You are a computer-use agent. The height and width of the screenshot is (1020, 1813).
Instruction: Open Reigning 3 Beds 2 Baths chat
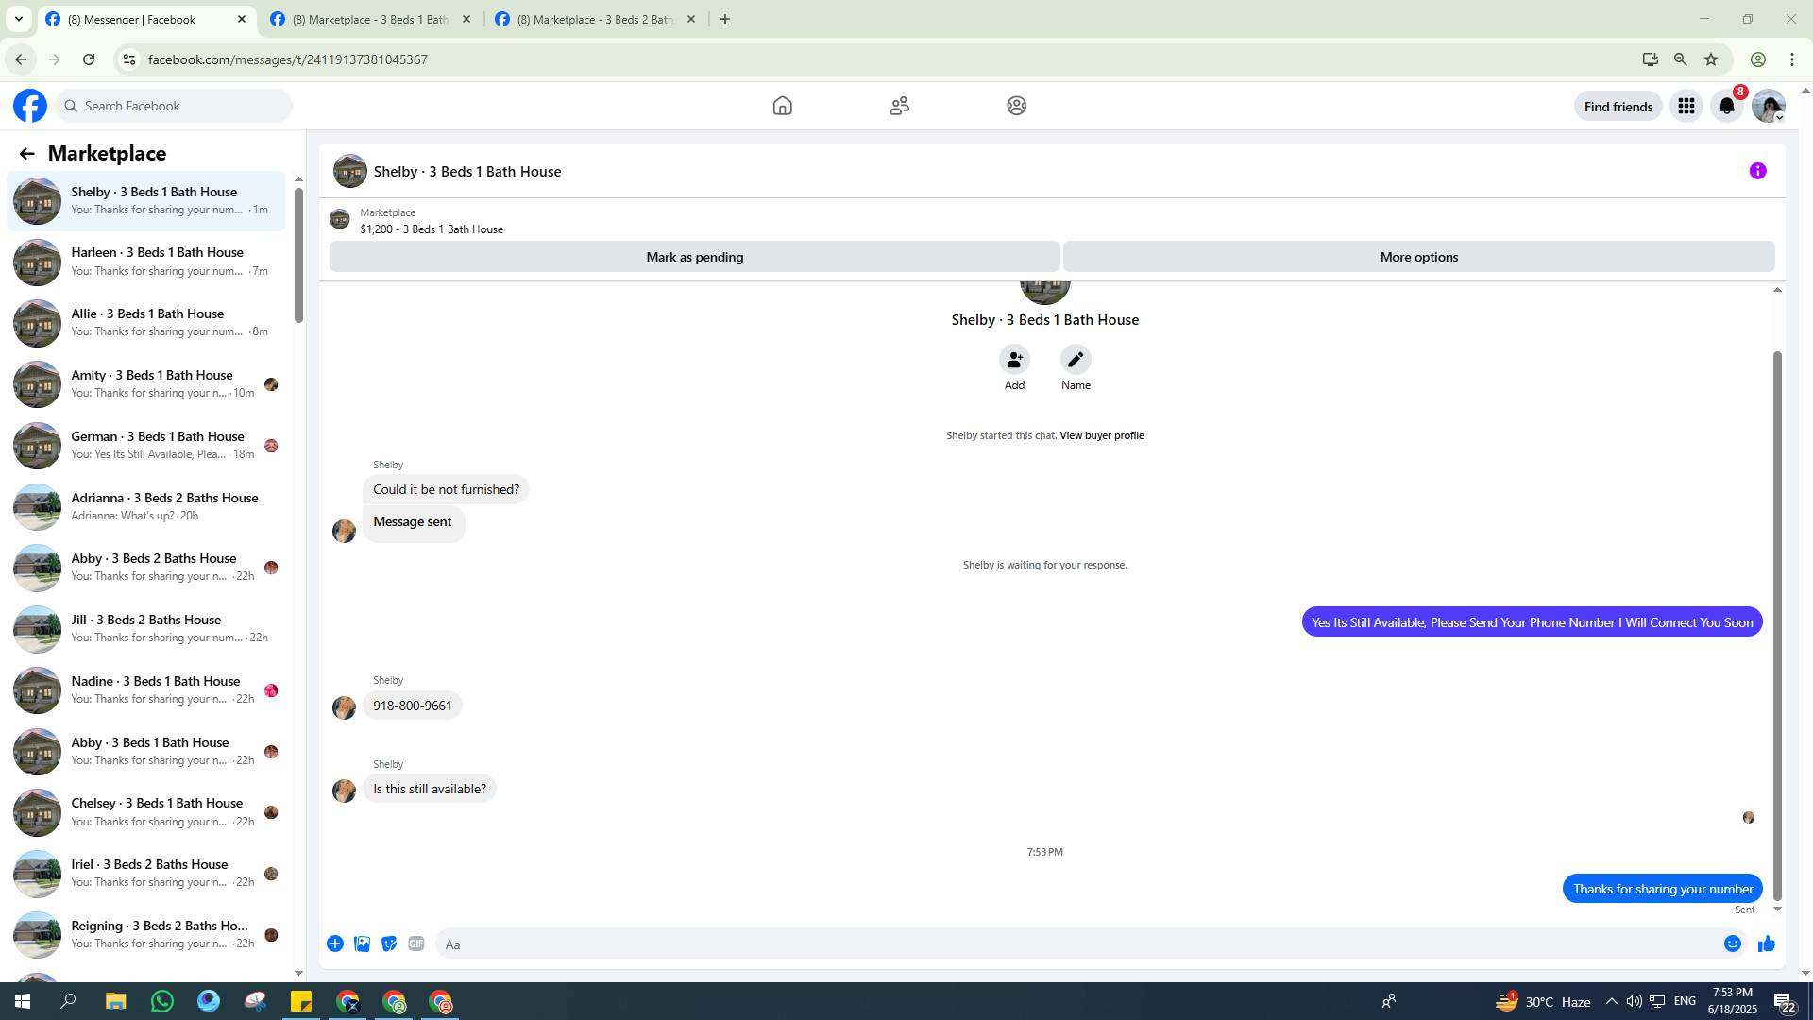145,935
